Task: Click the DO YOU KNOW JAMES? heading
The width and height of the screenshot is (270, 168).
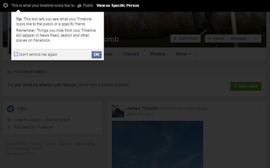Action: point(27,72)
